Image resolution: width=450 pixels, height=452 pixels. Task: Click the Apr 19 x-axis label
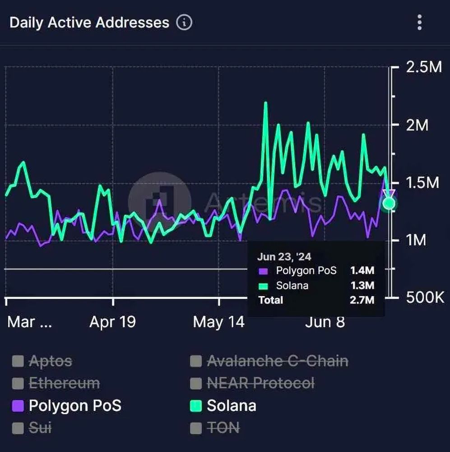(112, 322)
